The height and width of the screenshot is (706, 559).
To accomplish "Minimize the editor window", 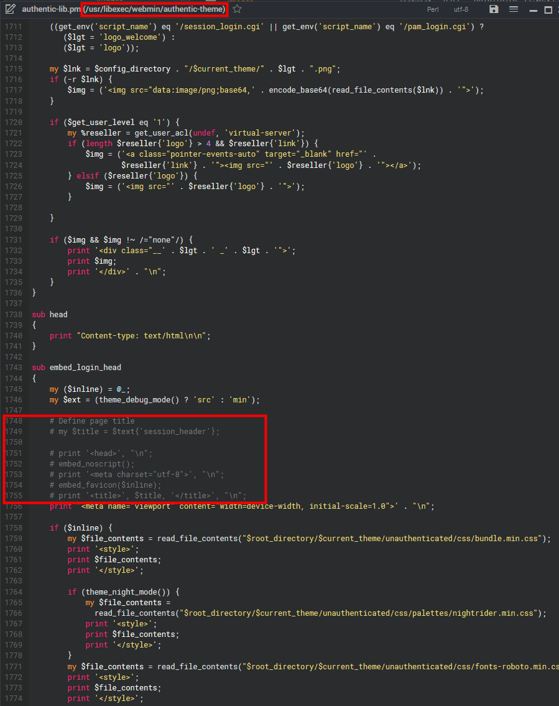I will coord(534,10).
